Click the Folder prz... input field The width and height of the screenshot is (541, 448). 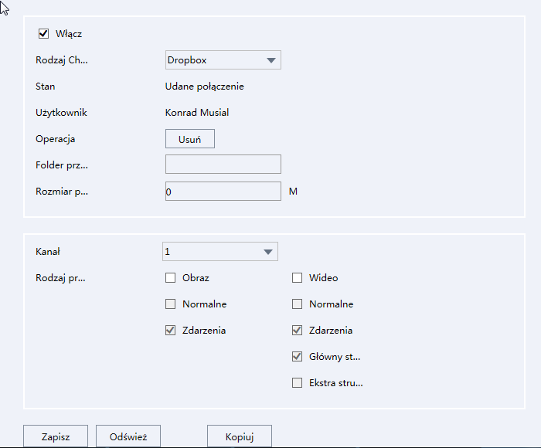tap(223, 165)
